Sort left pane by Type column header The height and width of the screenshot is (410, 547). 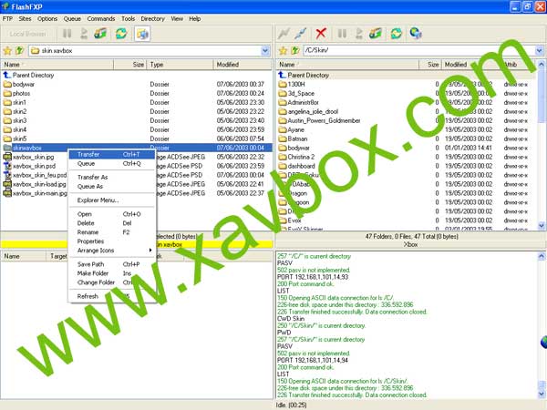pyautogui.click(x=181, y=65)
